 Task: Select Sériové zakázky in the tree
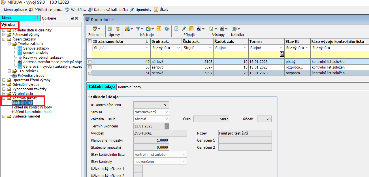point(36,48)
